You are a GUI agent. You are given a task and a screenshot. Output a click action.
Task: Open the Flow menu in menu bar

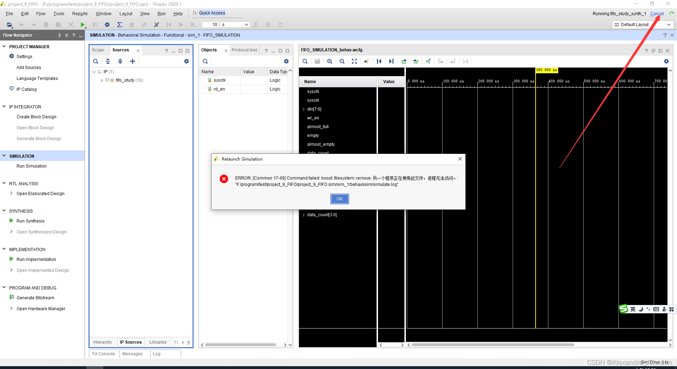[41, 13]
